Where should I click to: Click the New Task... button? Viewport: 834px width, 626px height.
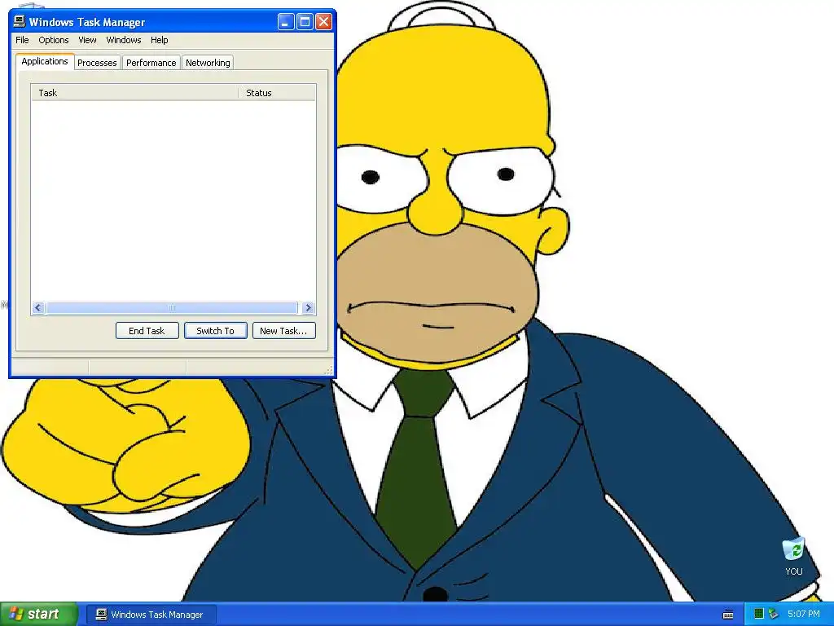283,331
